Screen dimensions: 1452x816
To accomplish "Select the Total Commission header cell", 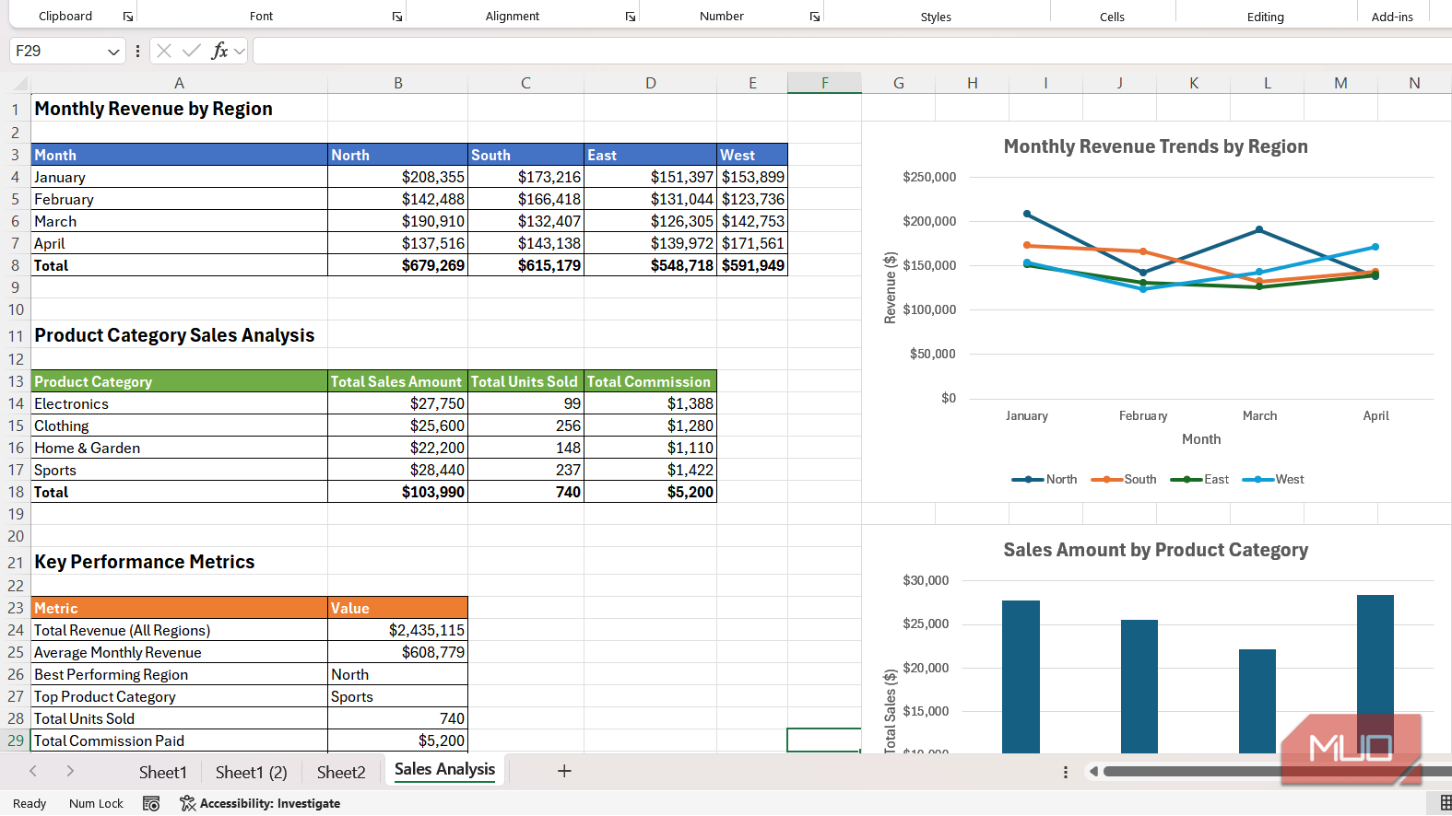I will (x=651, y=381).
